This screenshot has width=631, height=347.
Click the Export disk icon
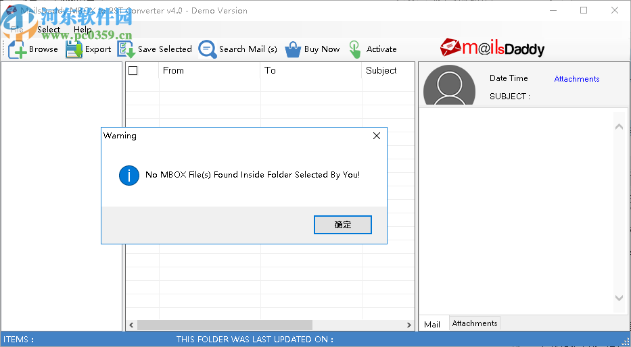(74, 49)
